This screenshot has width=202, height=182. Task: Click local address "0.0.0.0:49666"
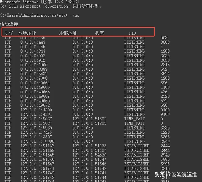(35, 92)
